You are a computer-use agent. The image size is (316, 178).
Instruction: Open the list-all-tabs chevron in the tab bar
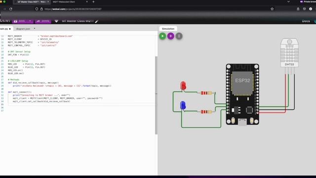(x=288, y=1)
